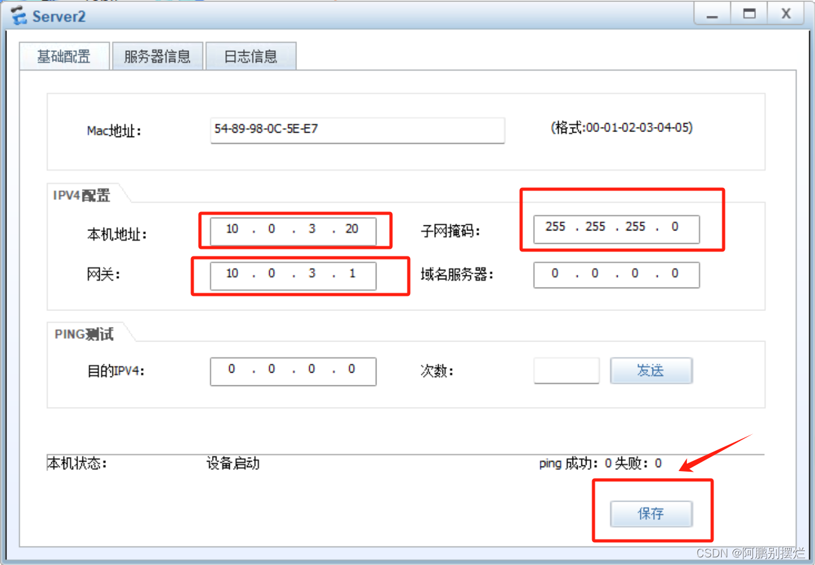Screen dimensions: 815x565
Task: Click the 发送 button to send ping
Action: coord(651,371)
